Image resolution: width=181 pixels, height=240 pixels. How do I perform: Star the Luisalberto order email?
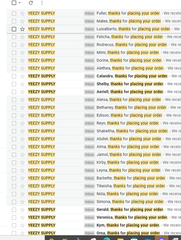[x=22, y=29]
